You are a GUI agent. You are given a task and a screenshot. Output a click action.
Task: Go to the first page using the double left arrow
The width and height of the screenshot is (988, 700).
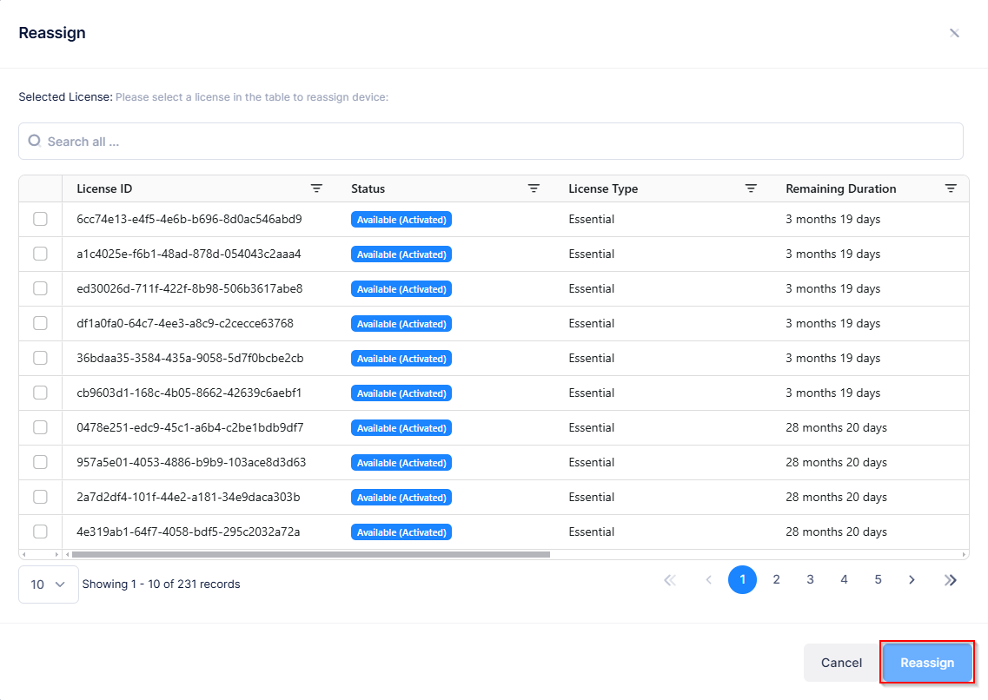670,580
